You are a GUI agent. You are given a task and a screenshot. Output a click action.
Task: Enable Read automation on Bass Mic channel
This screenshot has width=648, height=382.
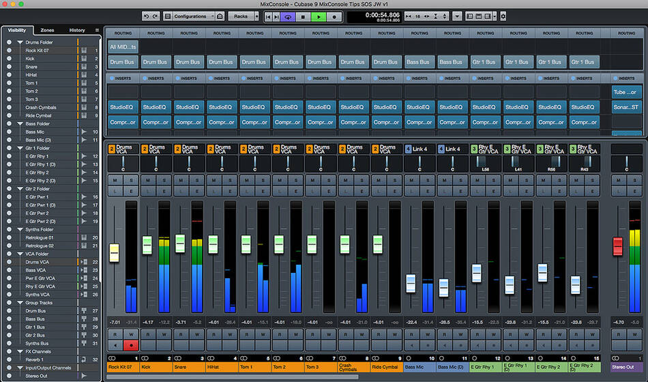(x=411, y=334)
